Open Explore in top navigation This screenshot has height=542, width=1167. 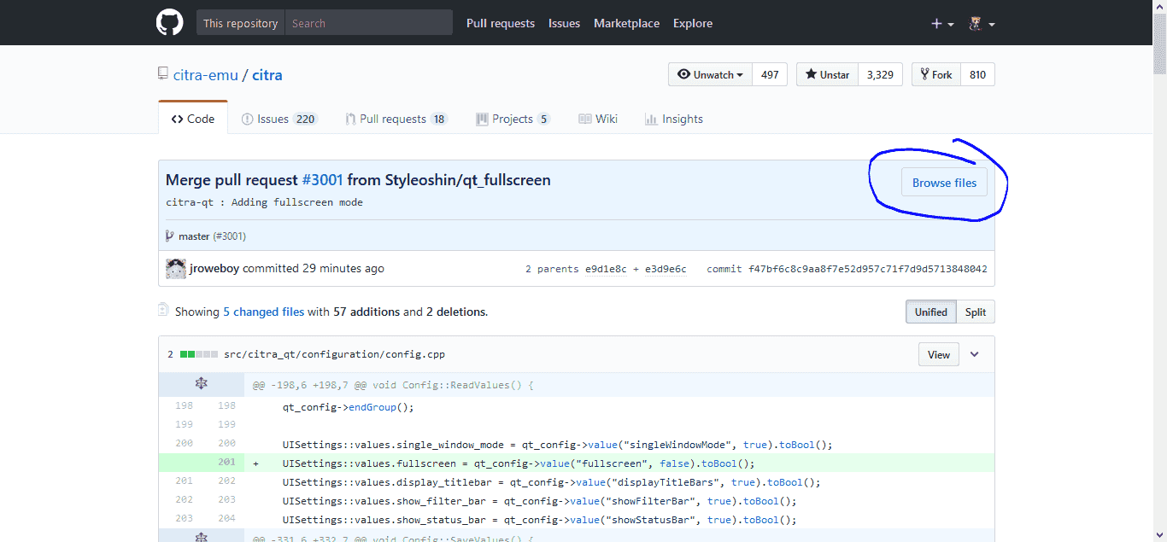693,23
